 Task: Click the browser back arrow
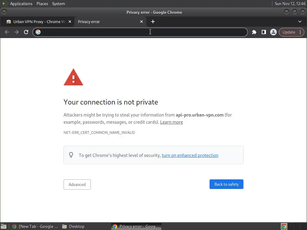click(x=7, y=32)
